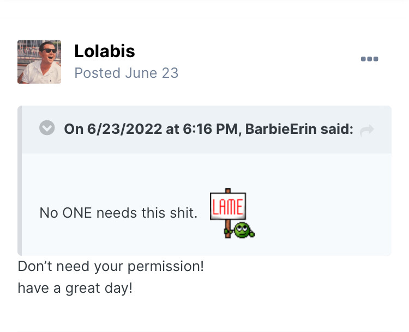Open Lolabis's profile picture
This screenshot has width=409, height=332.
coord(39,62)
